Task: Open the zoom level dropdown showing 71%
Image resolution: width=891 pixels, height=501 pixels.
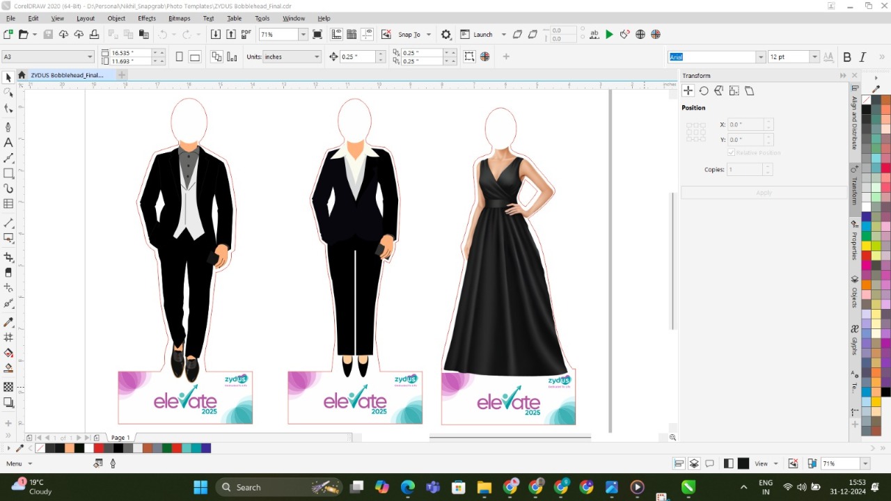Action: point(303,34)
